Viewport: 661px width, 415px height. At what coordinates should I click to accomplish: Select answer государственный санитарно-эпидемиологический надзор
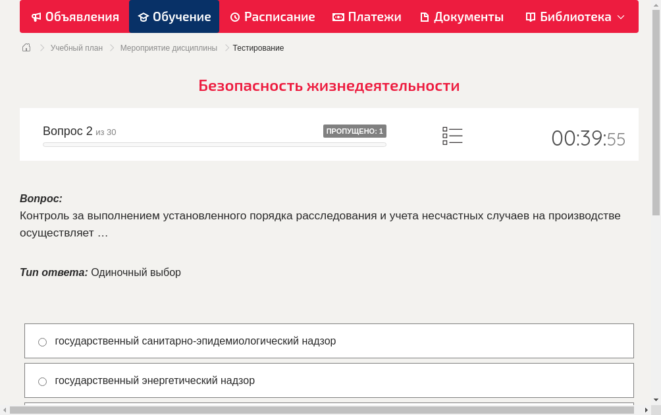[x=196, y=341]
